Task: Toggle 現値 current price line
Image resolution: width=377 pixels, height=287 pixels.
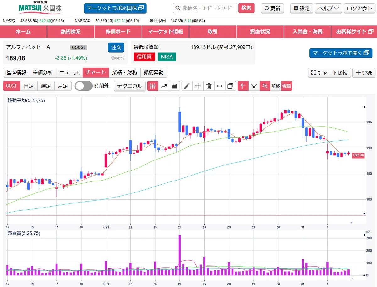Action: 287,86
